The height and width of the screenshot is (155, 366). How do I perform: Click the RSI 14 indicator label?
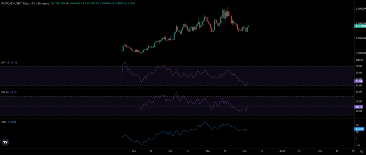click(5, 92)
